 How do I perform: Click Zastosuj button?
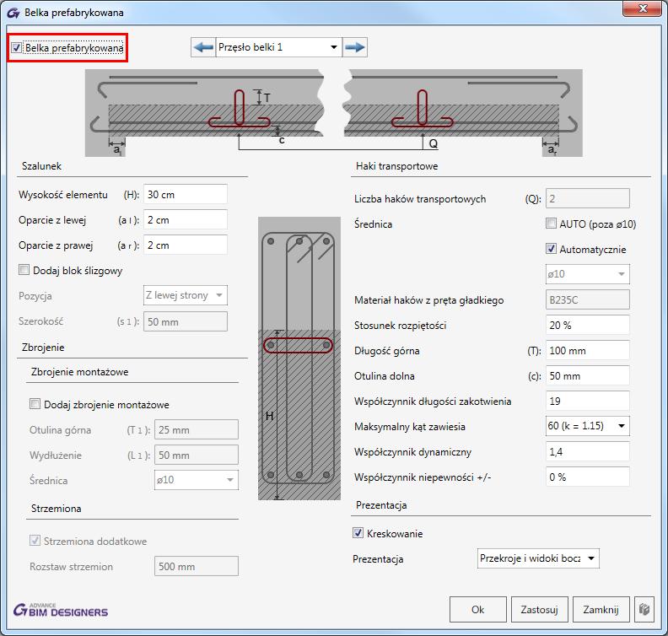click(539, 610)
